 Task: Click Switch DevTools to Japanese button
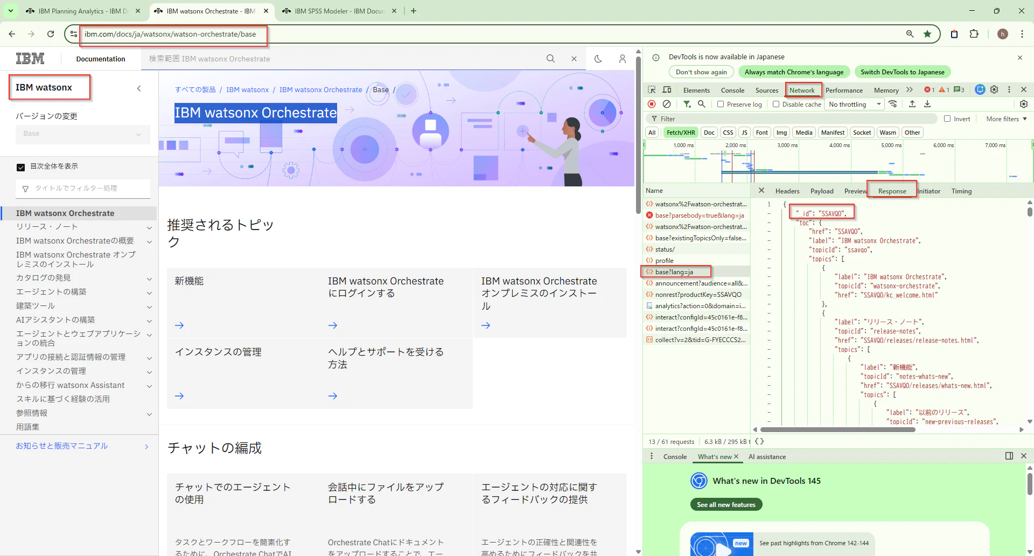click(x=903, y=72)
